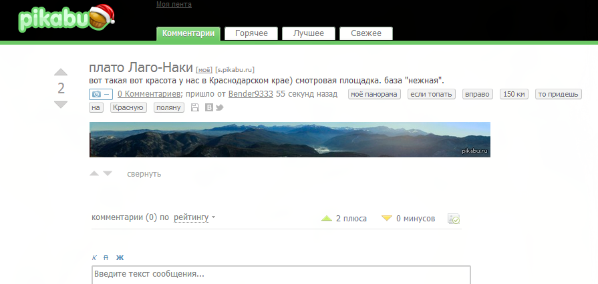Toggle strikethrough formatting in comment editor

[106, 257]
